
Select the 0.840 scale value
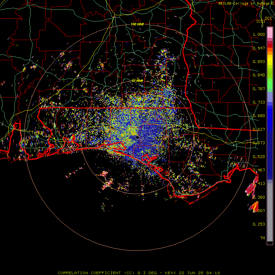pos(259,75)
